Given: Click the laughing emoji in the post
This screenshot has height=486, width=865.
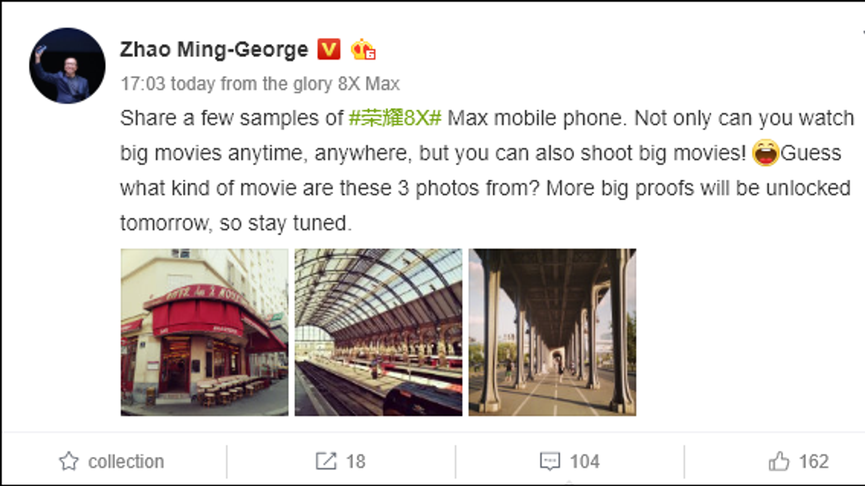Looking at the screenshot, I should [x=765, y=153].
